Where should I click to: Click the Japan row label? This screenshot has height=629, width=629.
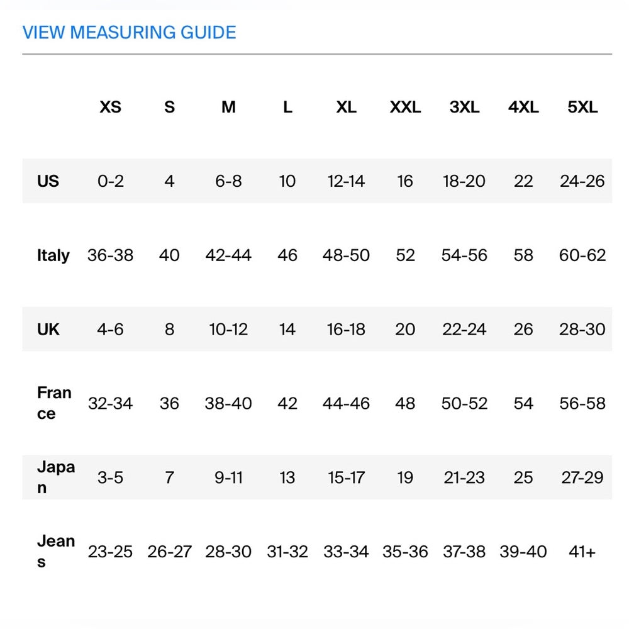pyautogui.click(x=55, y=477)
